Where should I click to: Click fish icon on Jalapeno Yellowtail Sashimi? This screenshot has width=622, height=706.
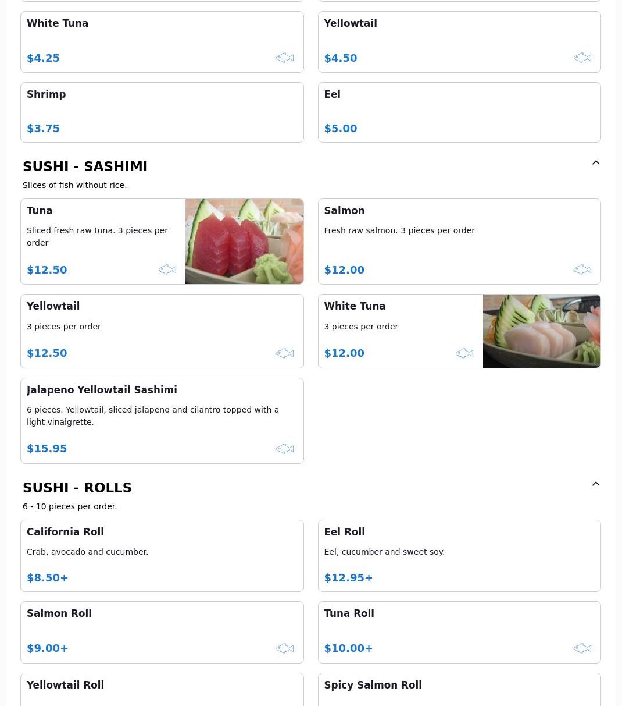285,449
